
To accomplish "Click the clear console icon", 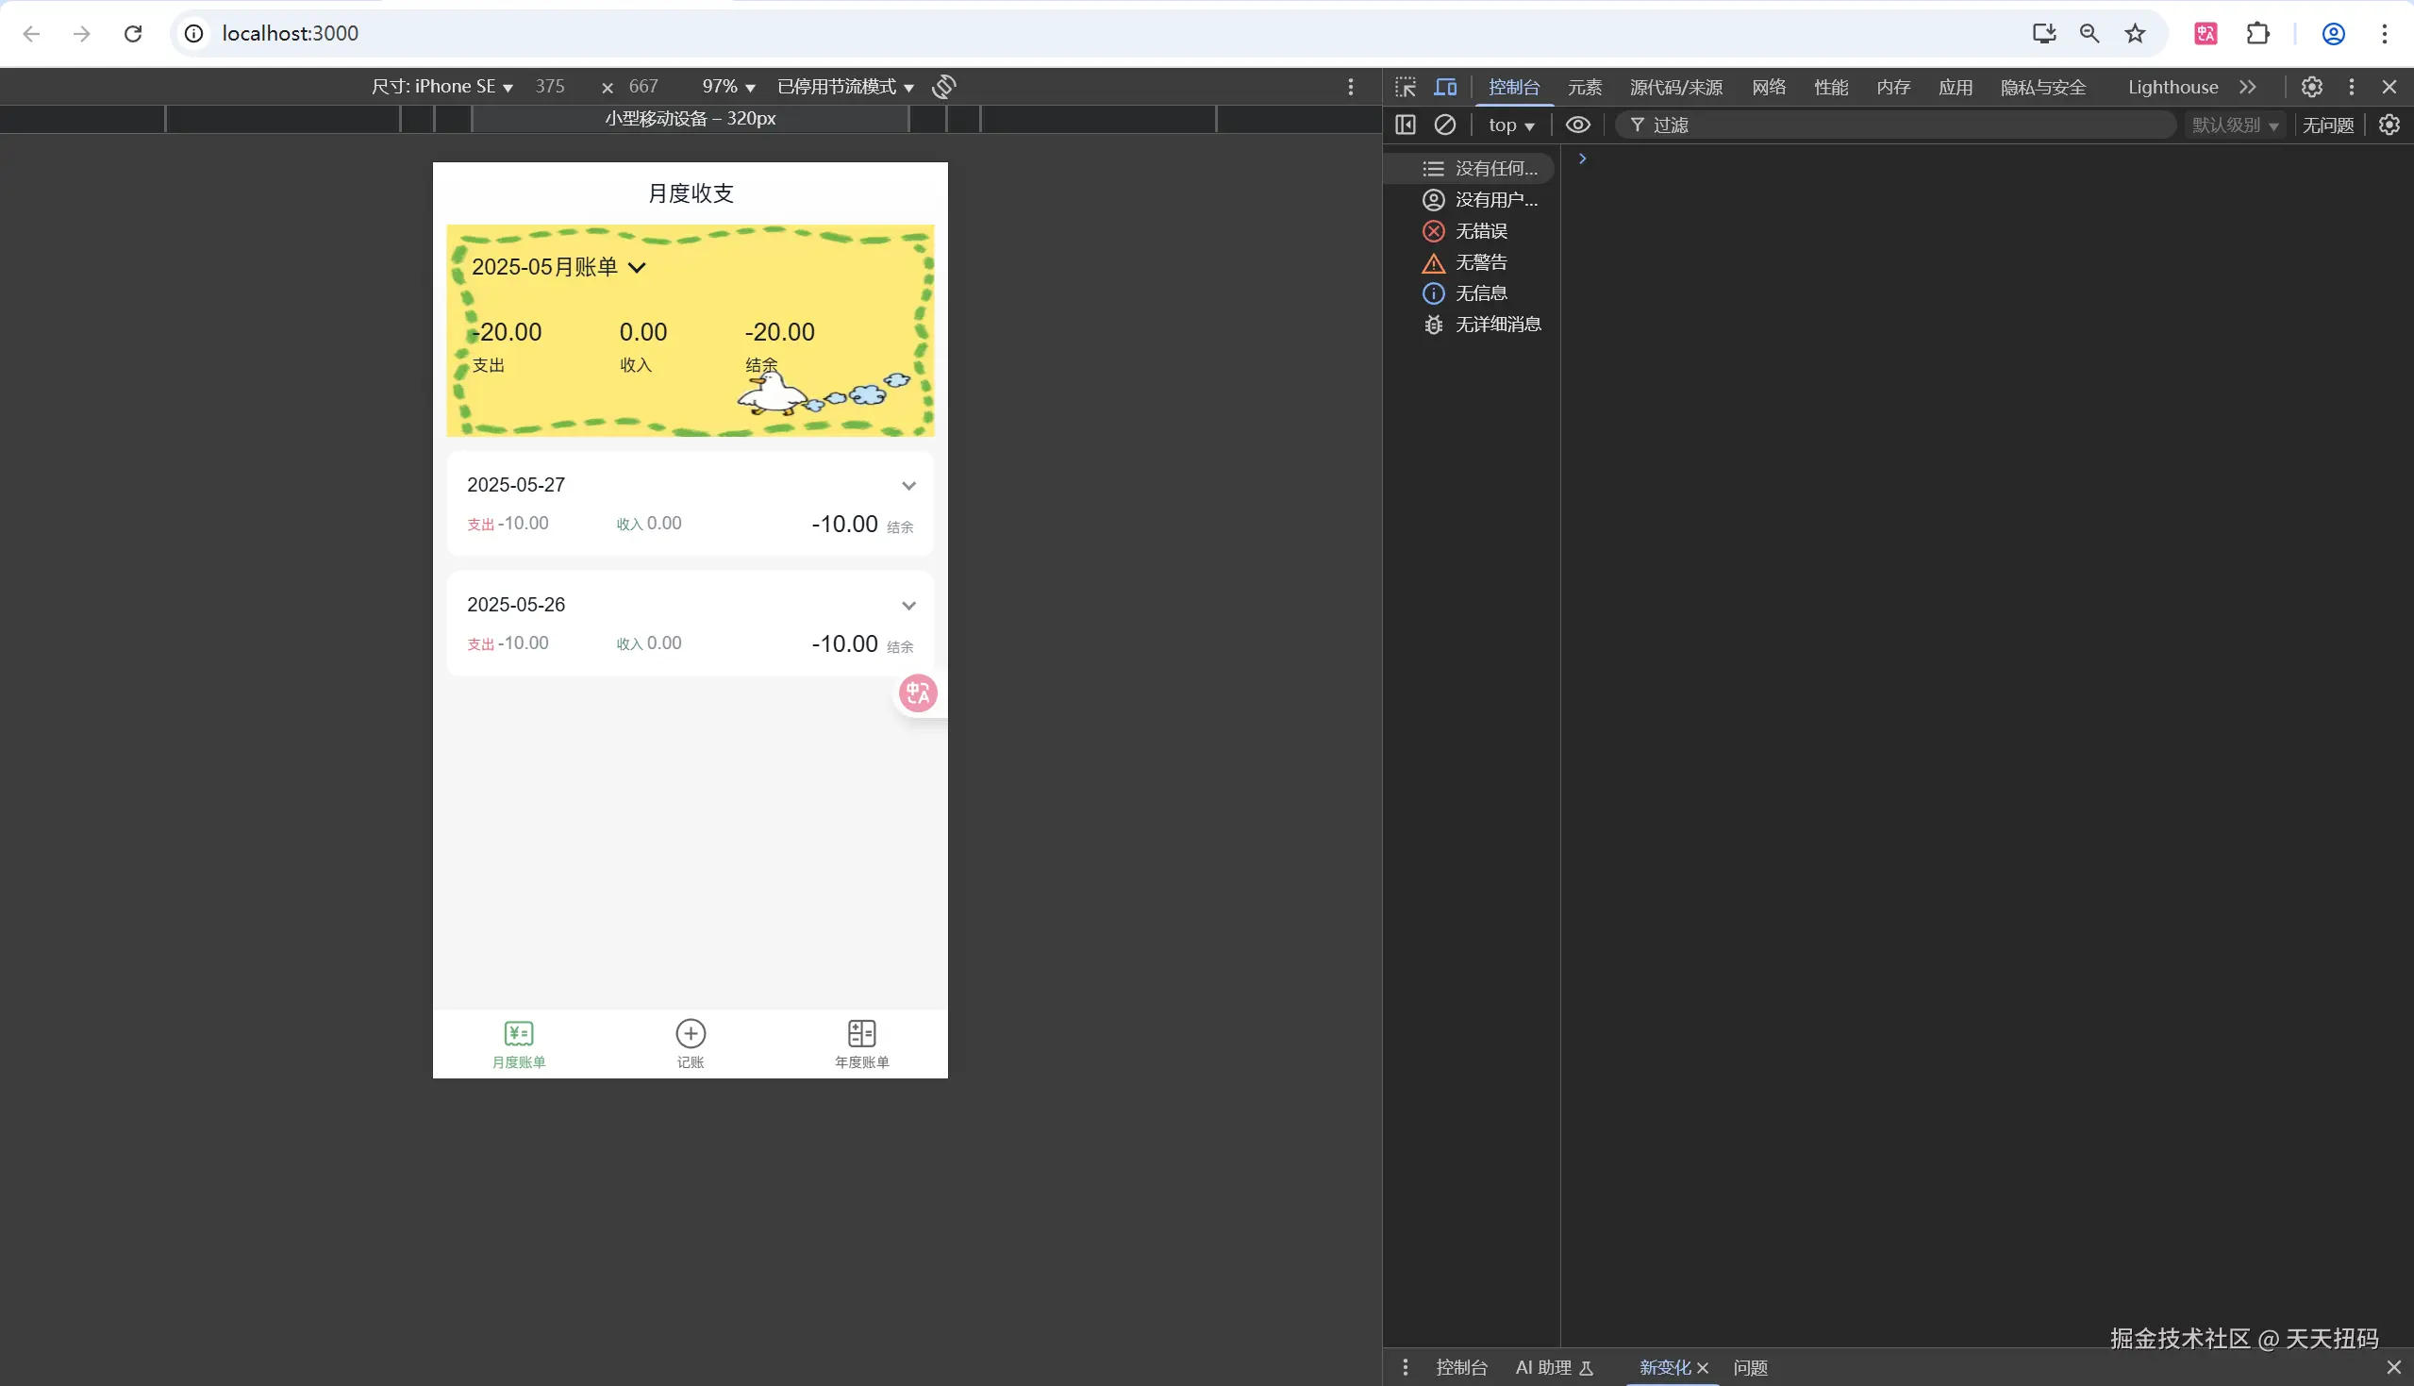I will click(x=1444, y=125).
